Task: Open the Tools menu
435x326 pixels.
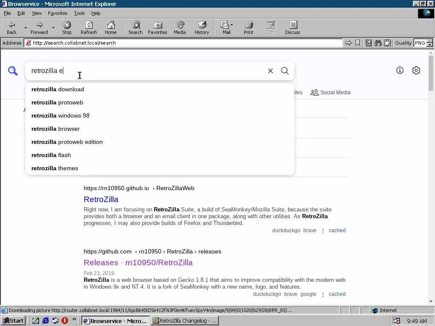Action: pyautogui.click(x=79, y=13)
